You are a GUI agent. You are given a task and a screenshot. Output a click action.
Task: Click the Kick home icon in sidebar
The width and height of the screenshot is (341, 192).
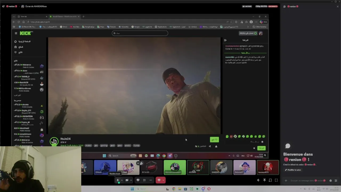pyautogui.click(x=15, y=42)
